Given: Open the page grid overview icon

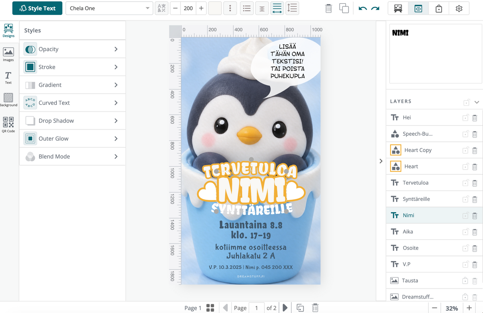Looking at the screenshot, I should click(210, 308).
